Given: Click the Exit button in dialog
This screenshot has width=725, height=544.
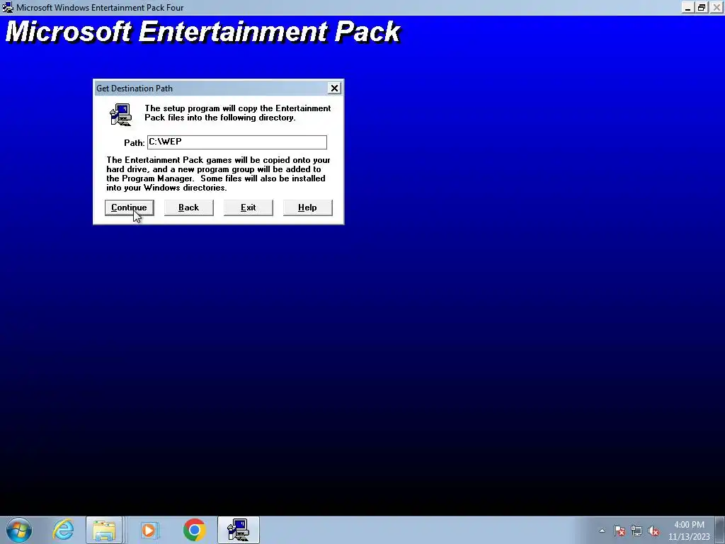Looking at the screenshot, I should (x=249, y=208).
